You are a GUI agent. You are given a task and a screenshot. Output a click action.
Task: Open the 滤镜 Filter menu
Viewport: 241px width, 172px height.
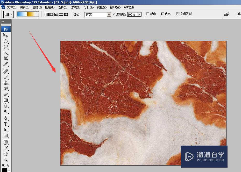pyautogui.click(x=75, y=7)
